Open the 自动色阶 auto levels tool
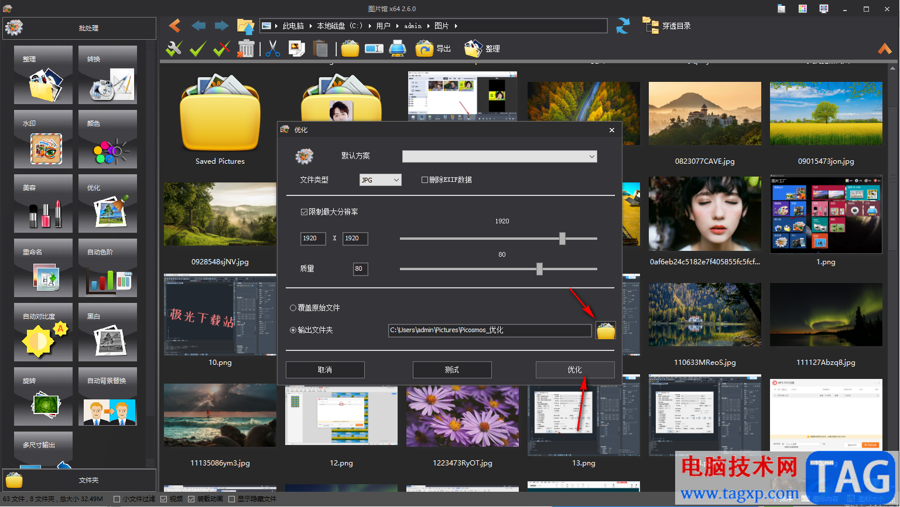The image size is (900, 507). (108, 268)
